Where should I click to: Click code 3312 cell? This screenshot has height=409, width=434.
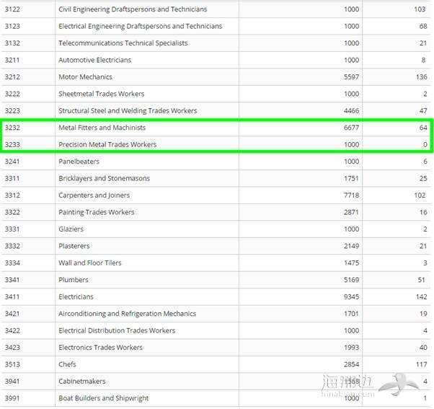pyautogui.click(x=12, y=195)
